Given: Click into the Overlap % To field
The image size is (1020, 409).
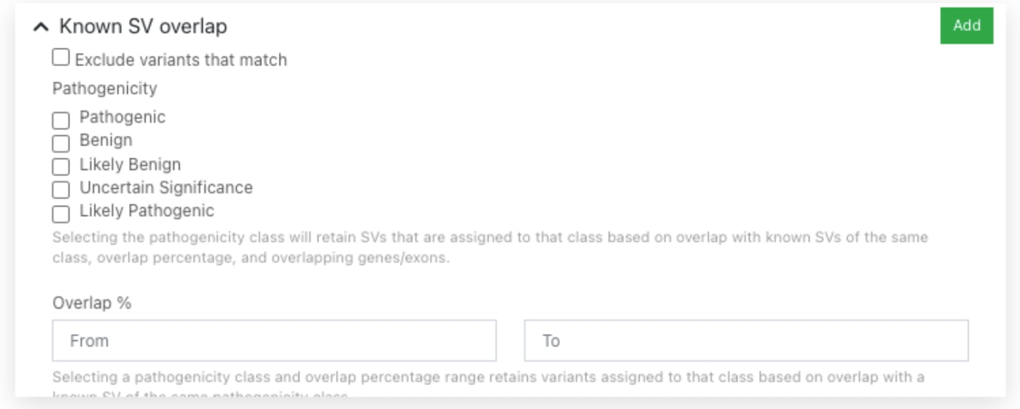Looking at the screenshot, I should click(x=746, y=340).
